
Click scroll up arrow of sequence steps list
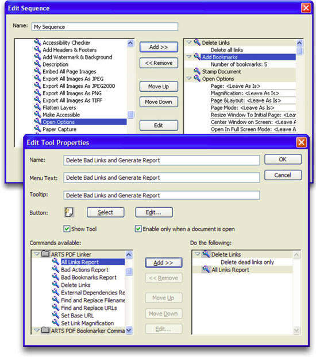point(299,43)
